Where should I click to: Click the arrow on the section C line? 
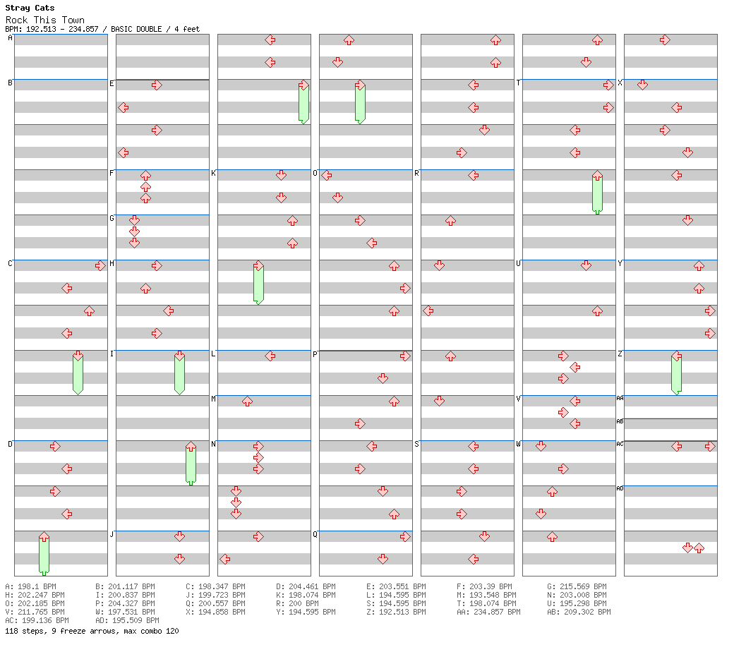[101, 266]
